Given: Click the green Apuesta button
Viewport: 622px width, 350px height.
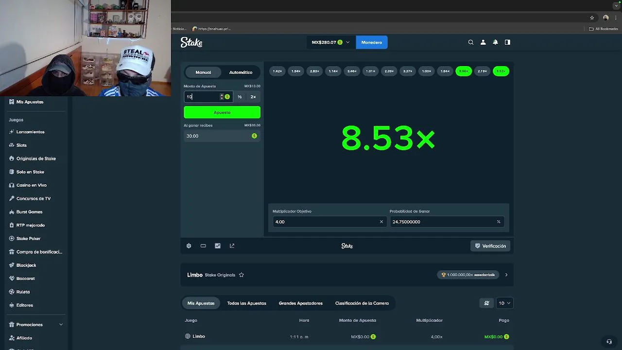Looking at the screenshot, I should [222, 112].
